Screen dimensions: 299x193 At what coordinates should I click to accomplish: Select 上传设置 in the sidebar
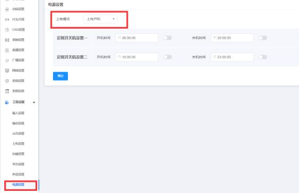pos(19,144)
